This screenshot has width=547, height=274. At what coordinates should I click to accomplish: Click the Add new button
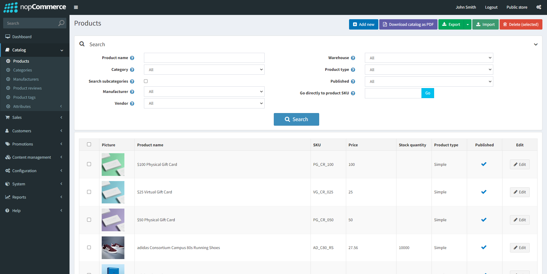(364, 24)
